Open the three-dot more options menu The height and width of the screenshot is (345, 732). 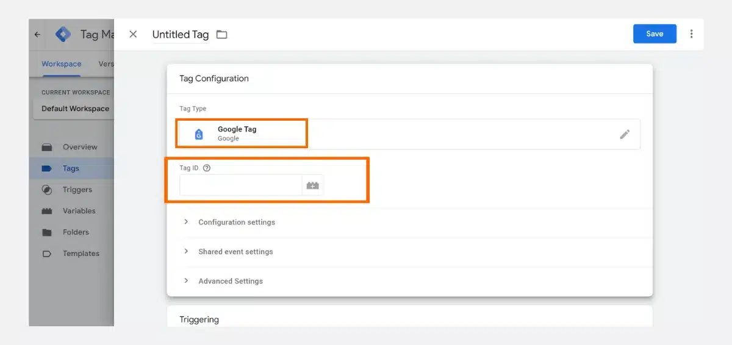tap(691, 34)
